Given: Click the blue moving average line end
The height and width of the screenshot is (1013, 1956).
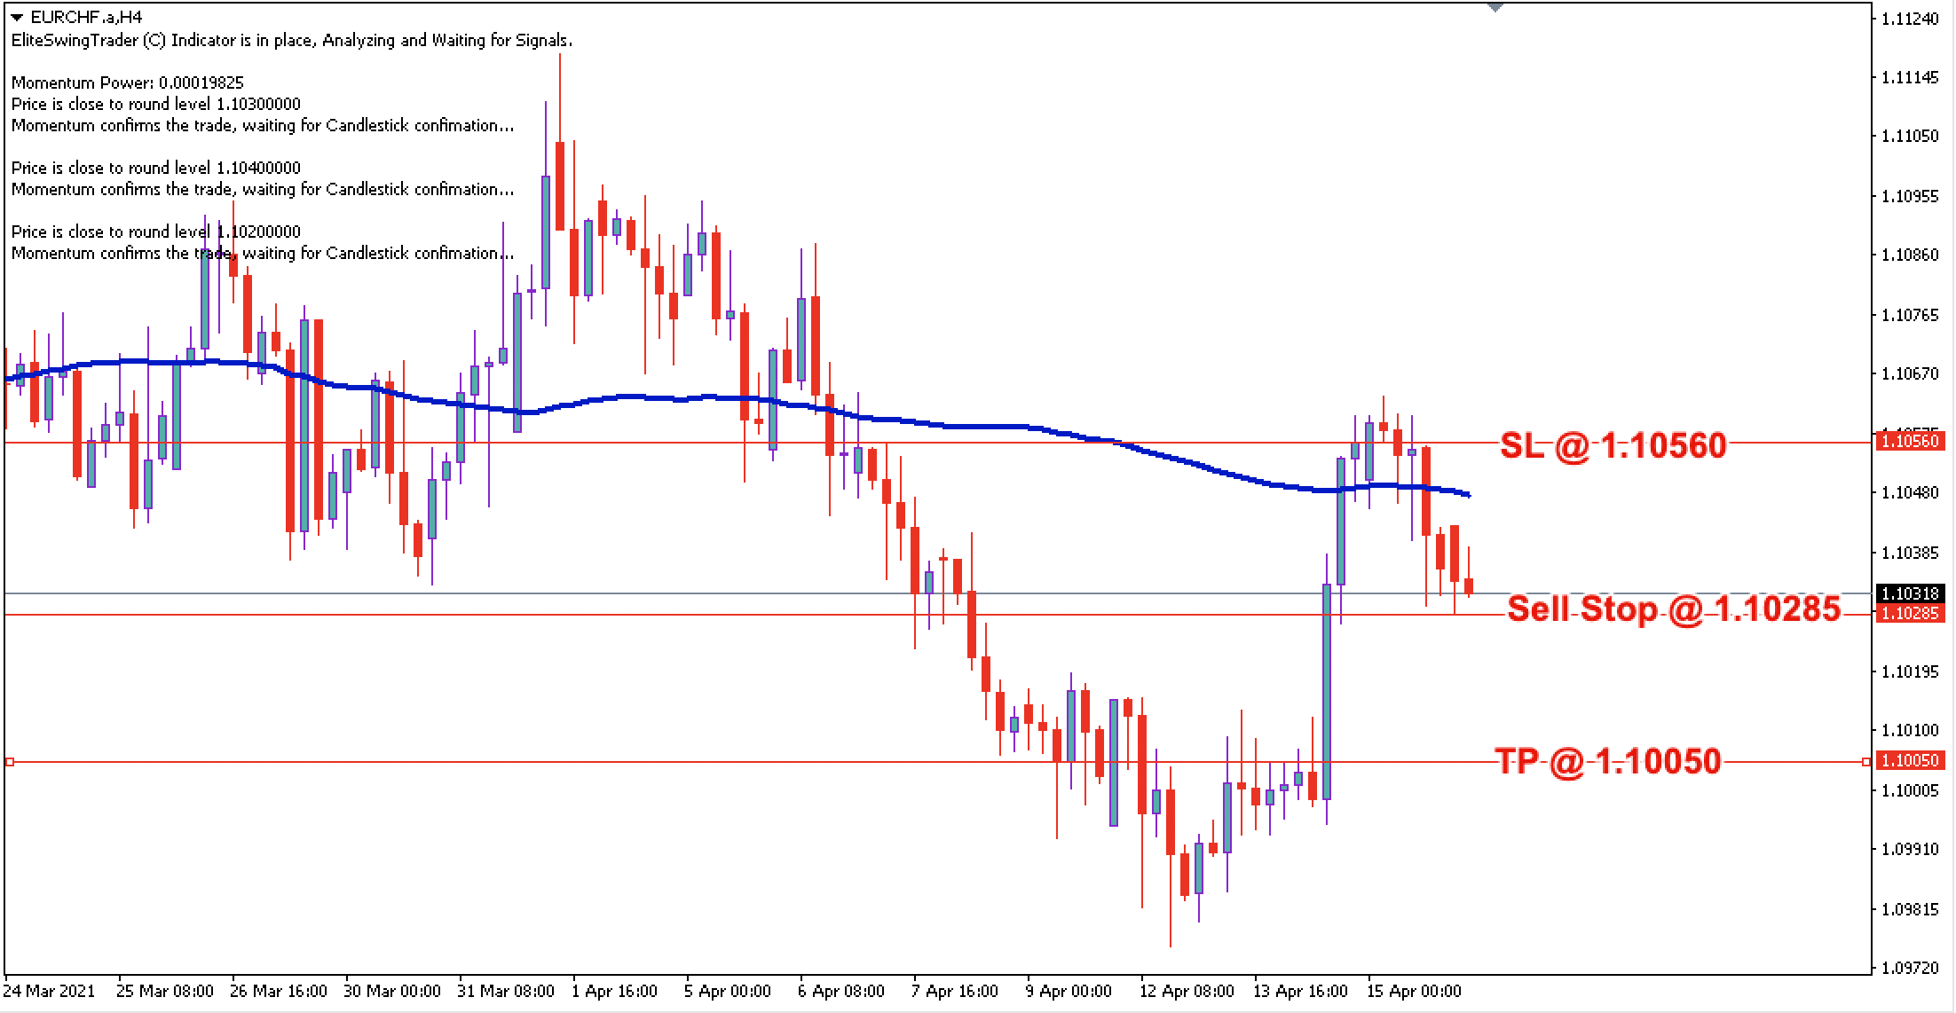Looking at the screenshot, I should point(1469,495).
